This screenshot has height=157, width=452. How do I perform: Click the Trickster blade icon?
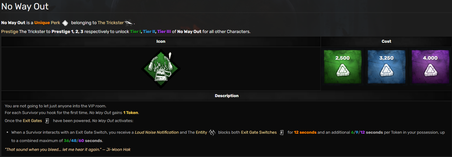point(129,23)
